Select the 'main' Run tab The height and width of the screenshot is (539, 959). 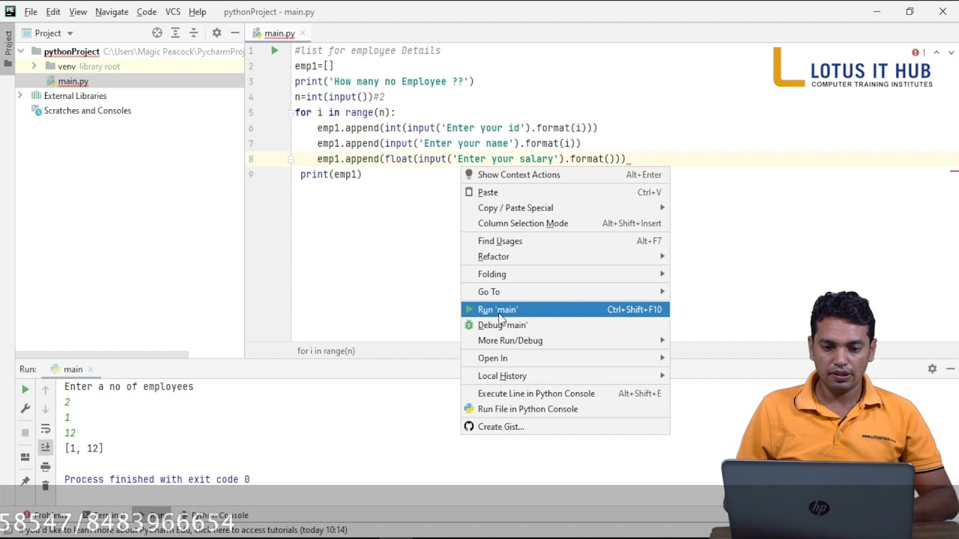tap(72, 369)
